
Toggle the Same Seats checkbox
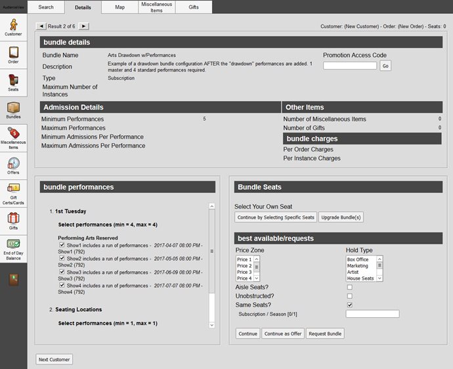pyautogui.click(x=349, y=305)
